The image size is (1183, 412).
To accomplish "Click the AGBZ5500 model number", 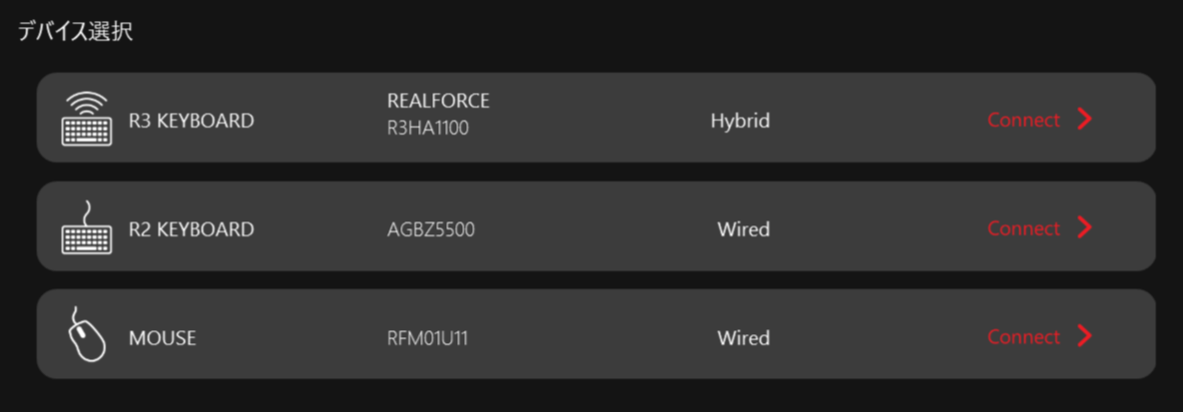I will (x=431, y=229).
